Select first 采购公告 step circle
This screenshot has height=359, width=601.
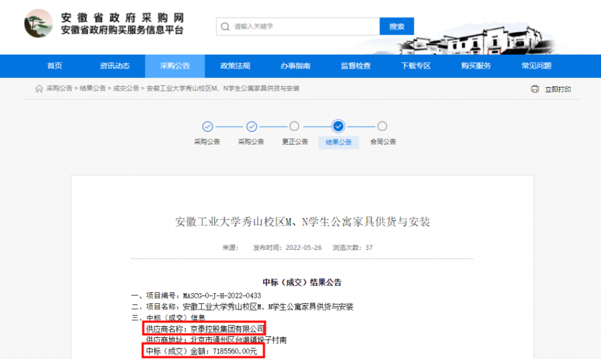(207, 126)
